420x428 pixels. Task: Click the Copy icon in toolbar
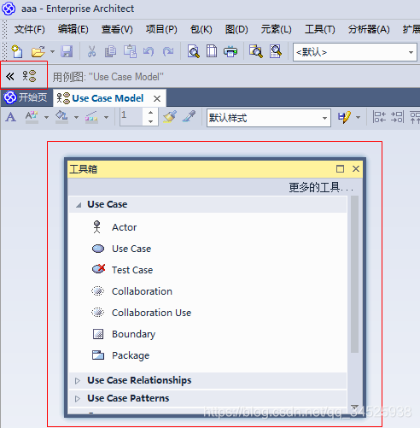point(110,52)
